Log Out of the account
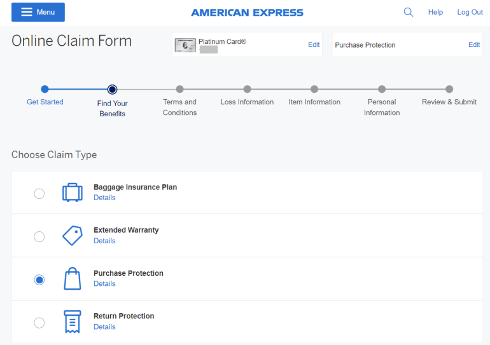Image resolution: width=490 pixels, height=345 pixels. (470, 12)
